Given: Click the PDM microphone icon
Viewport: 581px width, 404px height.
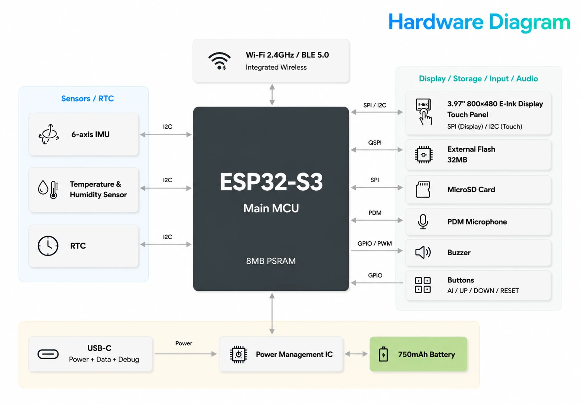Looking at the screenshot, I should (x=423, y=222).
